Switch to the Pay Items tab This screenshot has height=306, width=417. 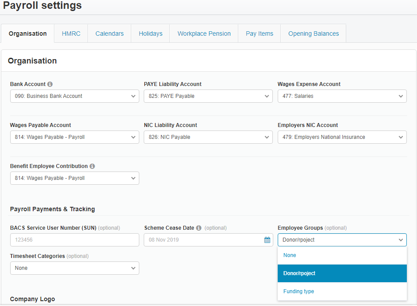click(x=260, y=34)
